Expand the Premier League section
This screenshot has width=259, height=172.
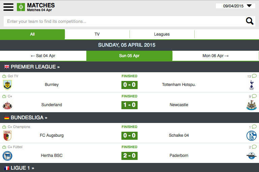click(x=32, y=67)
